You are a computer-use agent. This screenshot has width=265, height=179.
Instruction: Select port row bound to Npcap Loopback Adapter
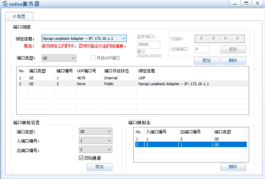132,84
